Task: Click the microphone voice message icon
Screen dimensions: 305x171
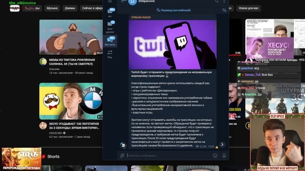Action: (224, 155)
